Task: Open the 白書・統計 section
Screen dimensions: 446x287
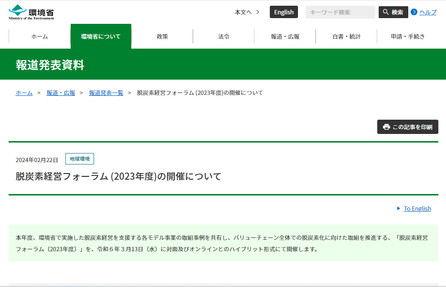Action: (346, 36)
